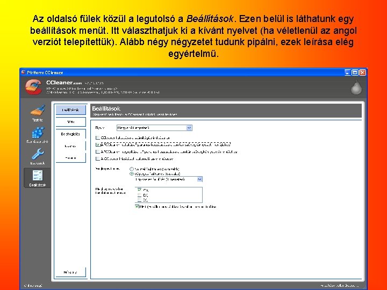Check the first D:\ drive checkbox
The image size is (387, 290).
coord(139,195)
